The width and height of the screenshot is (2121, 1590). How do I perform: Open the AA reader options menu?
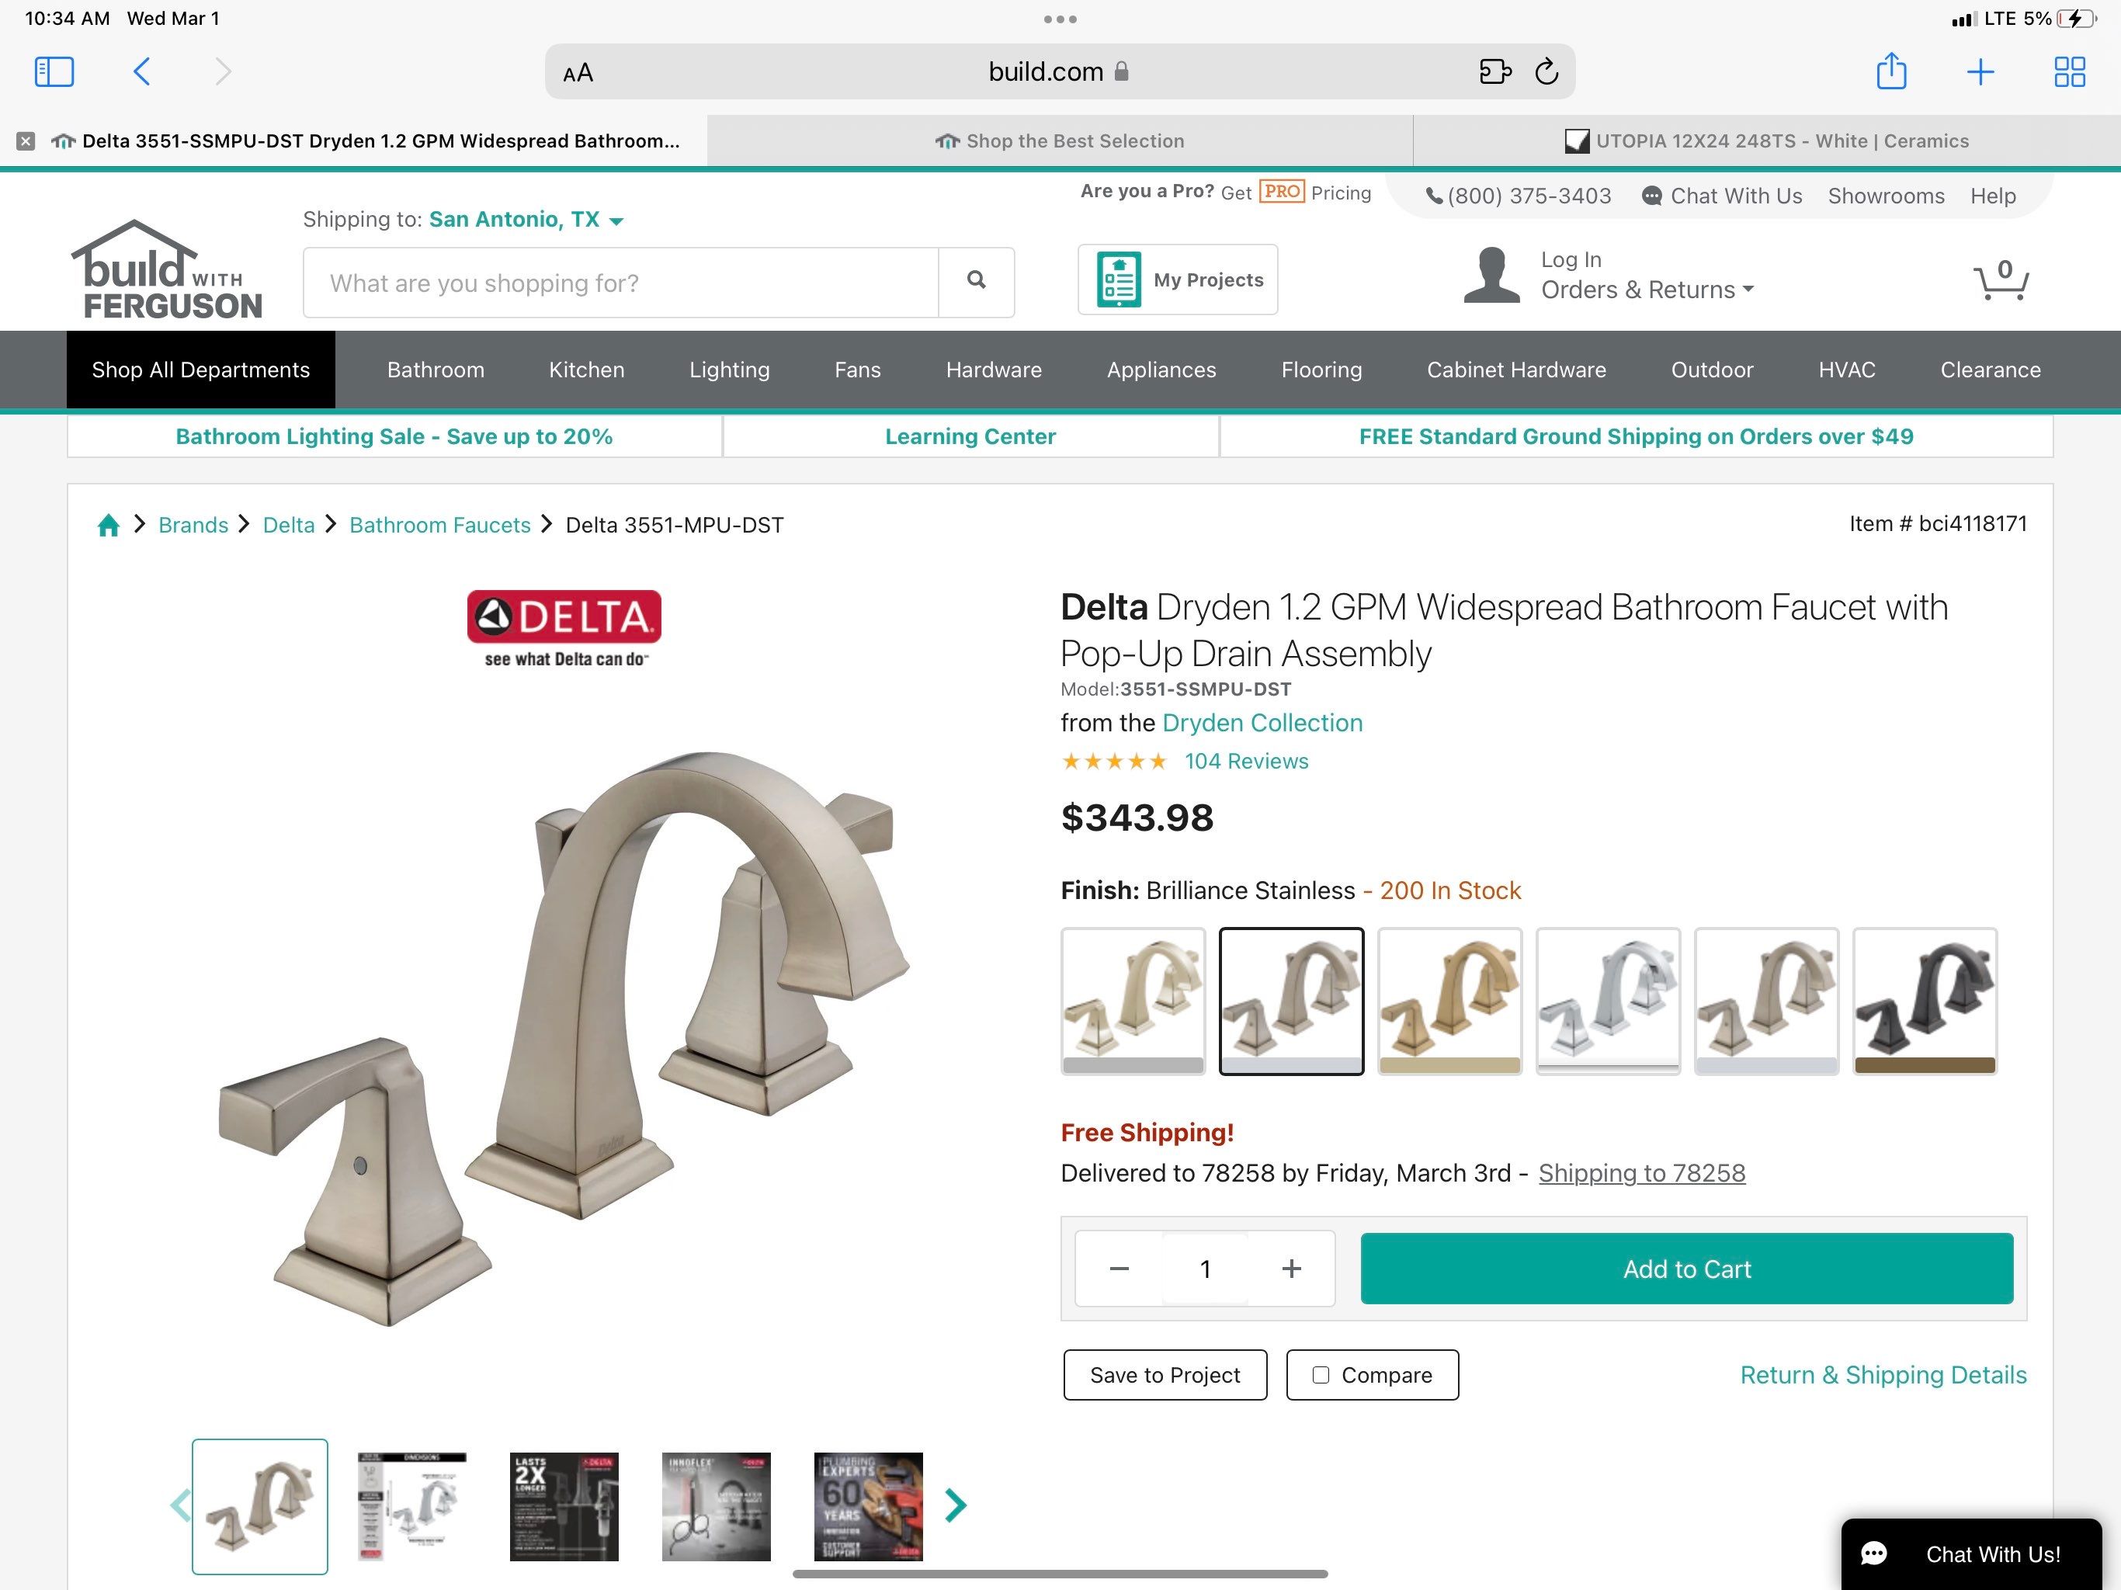tap(578, 73)
